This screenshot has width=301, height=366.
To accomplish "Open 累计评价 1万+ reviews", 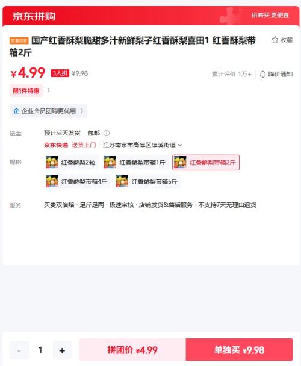I will (x=231, y=74).
